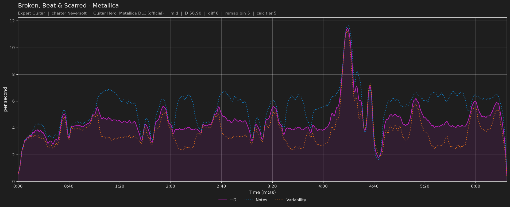
Task: Click the x-axis tick label "4:40"
Action: point(374,186)
